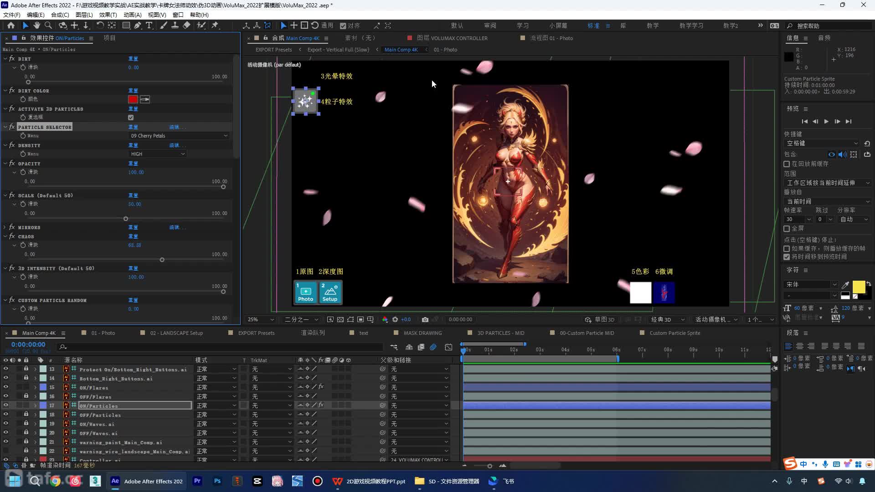The height and width of the screenshot is (492, 875).
Task: Open the 宋体 font family dropdown
Action: coord(811,284)
